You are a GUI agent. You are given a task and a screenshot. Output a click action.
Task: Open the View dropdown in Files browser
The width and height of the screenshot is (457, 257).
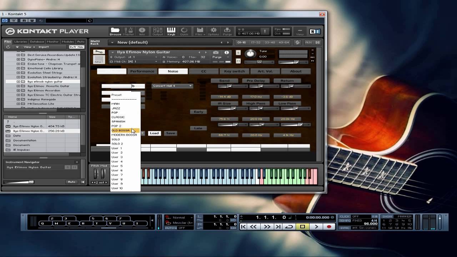(x=29, y=47)
